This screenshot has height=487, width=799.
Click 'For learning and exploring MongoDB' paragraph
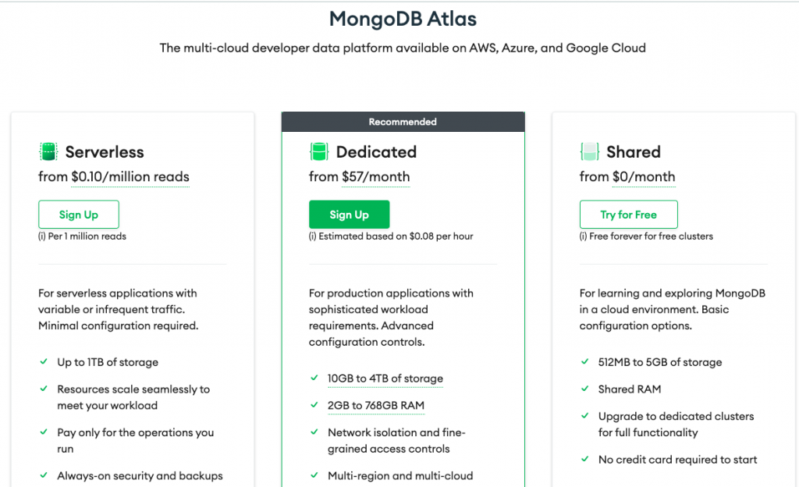coord(672,309)
